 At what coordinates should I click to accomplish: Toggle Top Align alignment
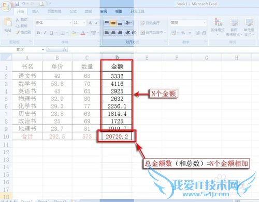[107, 23]
